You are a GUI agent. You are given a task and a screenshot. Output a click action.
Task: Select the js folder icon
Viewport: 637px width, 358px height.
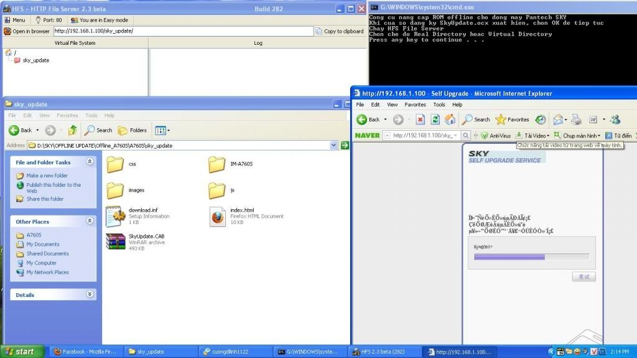click(x=217, y=191)
